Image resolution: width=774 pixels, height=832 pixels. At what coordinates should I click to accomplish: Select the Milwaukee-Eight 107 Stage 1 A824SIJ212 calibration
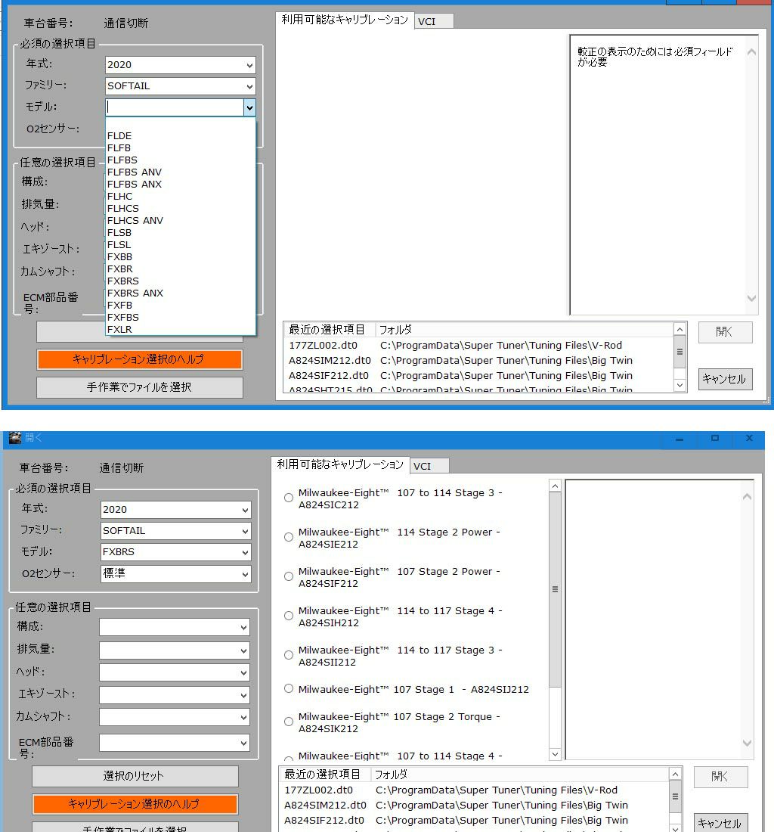coord(289,688)
